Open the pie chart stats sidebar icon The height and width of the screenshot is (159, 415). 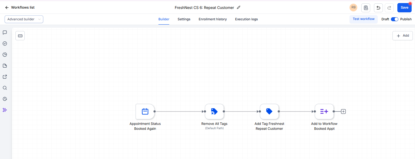tap(5, 54)
